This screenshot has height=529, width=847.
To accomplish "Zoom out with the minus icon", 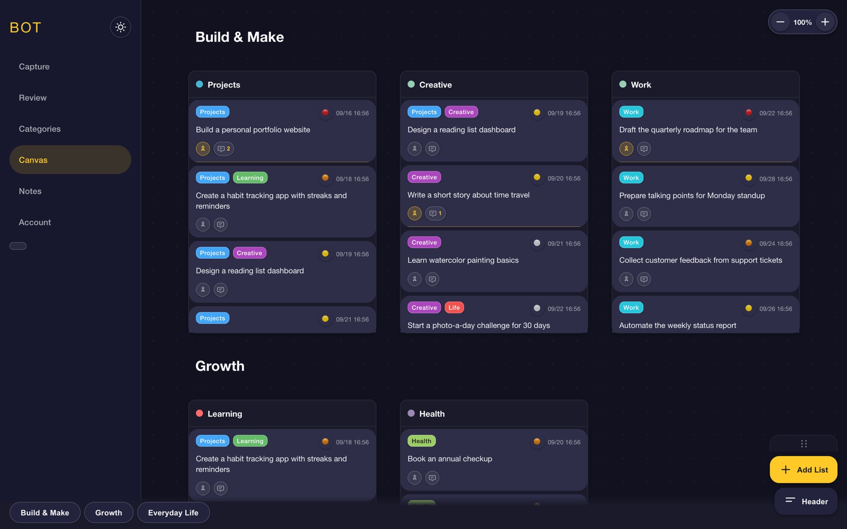I will [780, 22].
